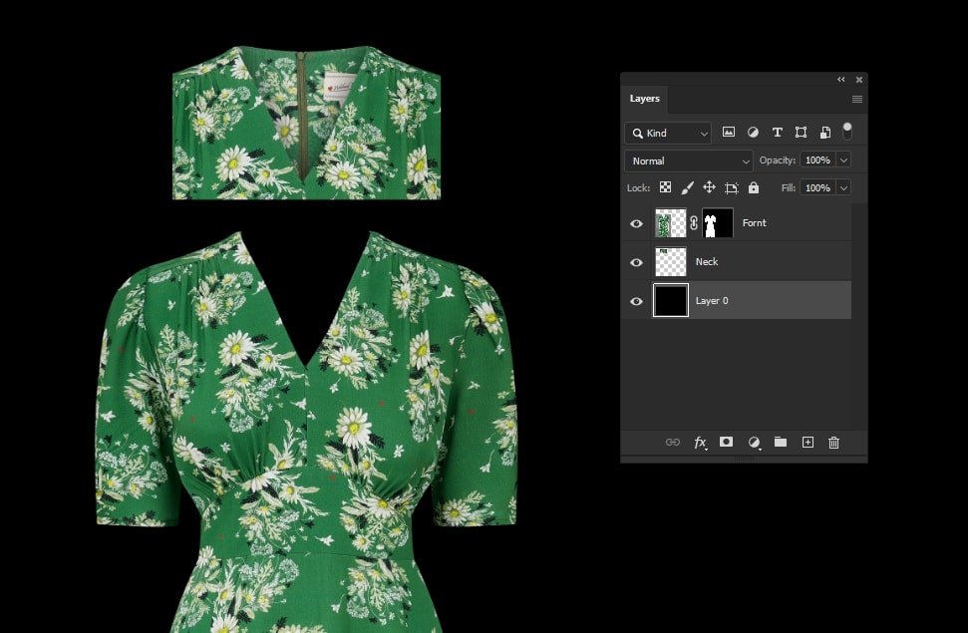Open the Layers panel menu
This screenshot has width=968, height=633.
(x=856, y=99)
